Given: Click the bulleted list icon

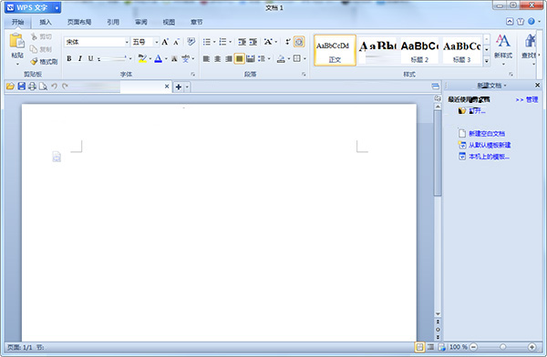Looking at the screenshot, I should pos(207,42).
